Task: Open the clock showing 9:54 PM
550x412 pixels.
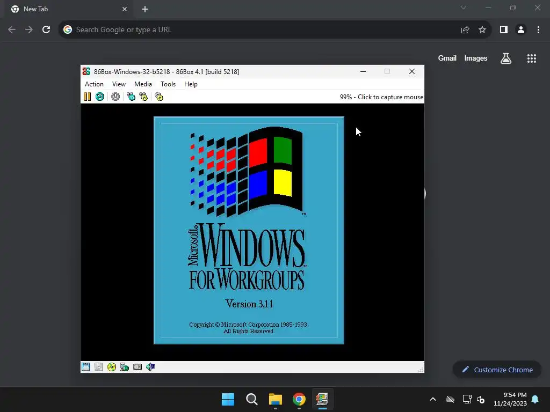Action: 510,399
